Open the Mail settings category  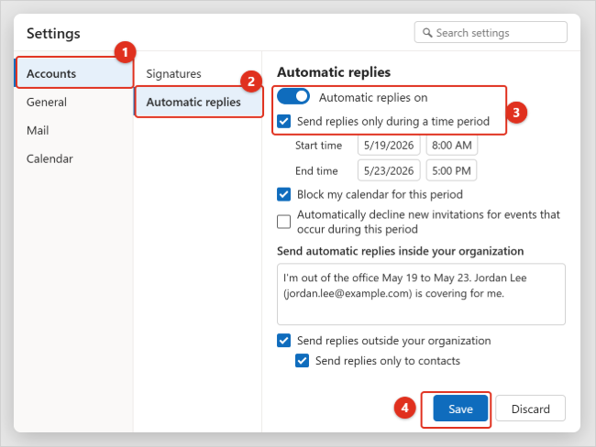[x=74, y=130]
